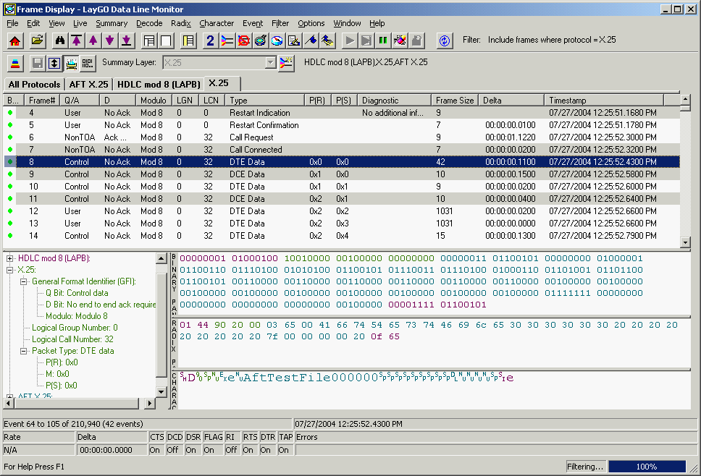Sort by the Type column header
Screen dimensions: 701x476
tap(264, 101)
